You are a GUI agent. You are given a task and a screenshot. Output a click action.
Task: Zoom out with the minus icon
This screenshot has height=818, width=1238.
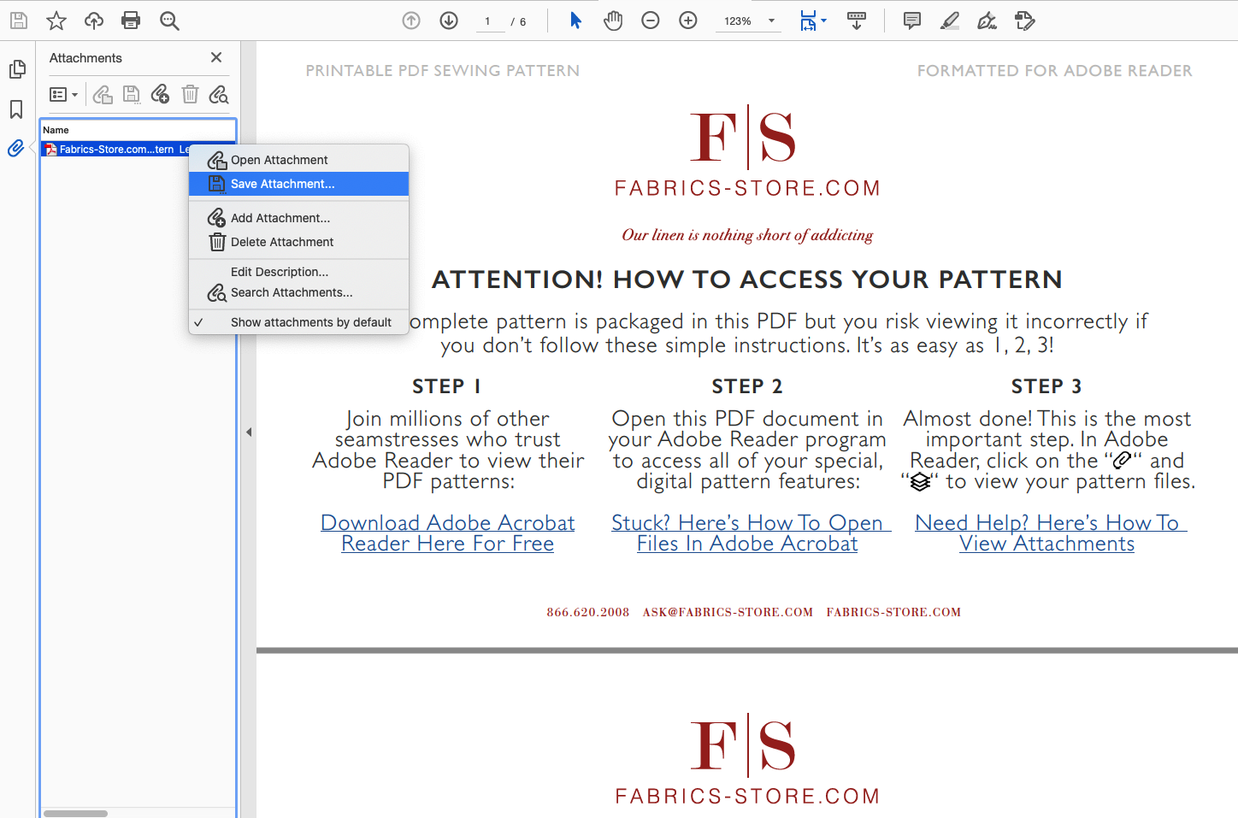click(x=651, y=21)
